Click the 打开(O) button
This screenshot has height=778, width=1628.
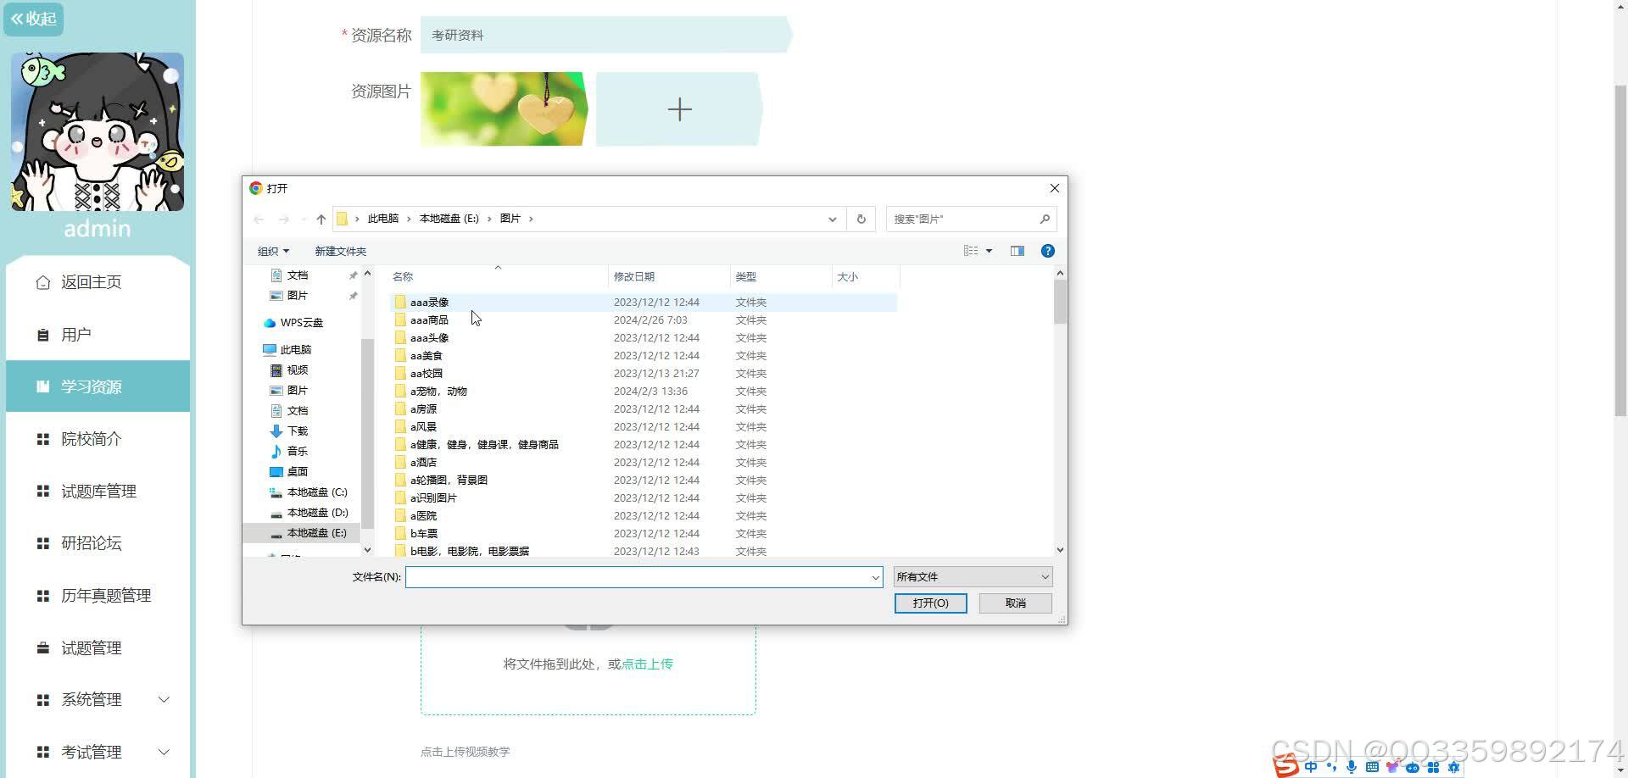tap(930, 603)
